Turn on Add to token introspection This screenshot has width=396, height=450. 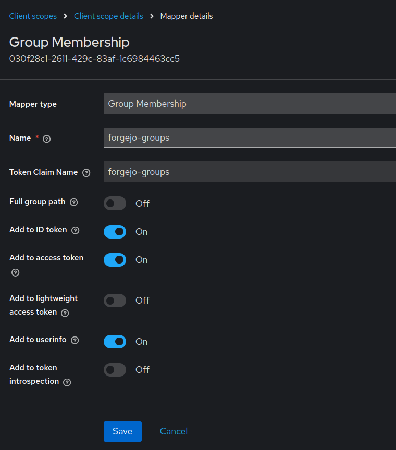click(x=115, y=370)
